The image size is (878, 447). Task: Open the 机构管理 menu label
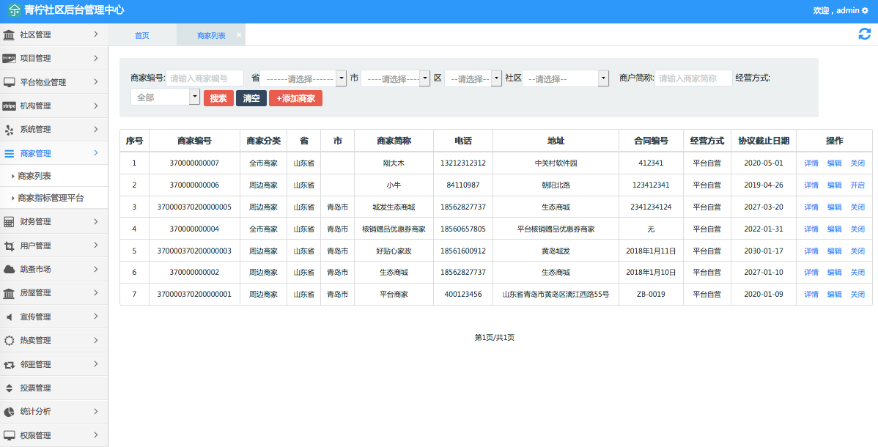35,106
